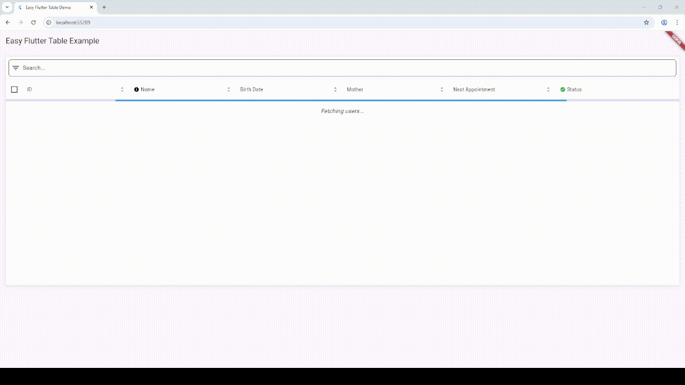Close the Easy Flutter Table Demo tab
The image size is (685, 385).
pyautogui.click(x=92, y=7)
